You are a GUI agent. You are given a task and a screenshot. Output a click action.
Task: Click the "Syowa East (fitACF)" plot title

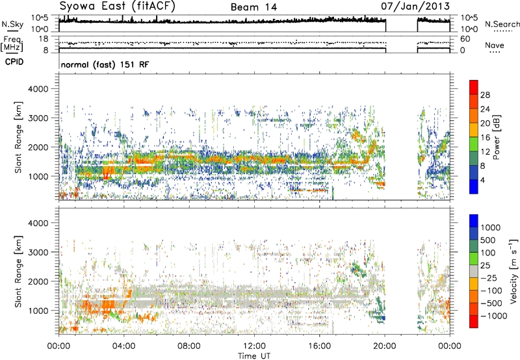tap(117, 6)
